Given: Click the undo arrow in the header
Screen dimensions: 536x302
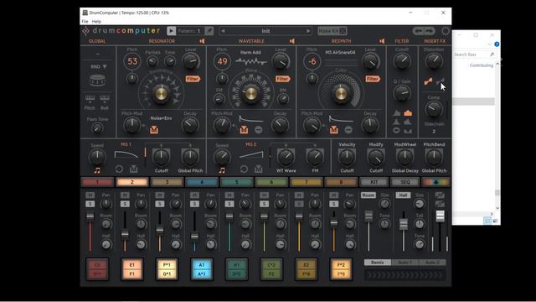Looking at the screenshot, I should (418, 31).
